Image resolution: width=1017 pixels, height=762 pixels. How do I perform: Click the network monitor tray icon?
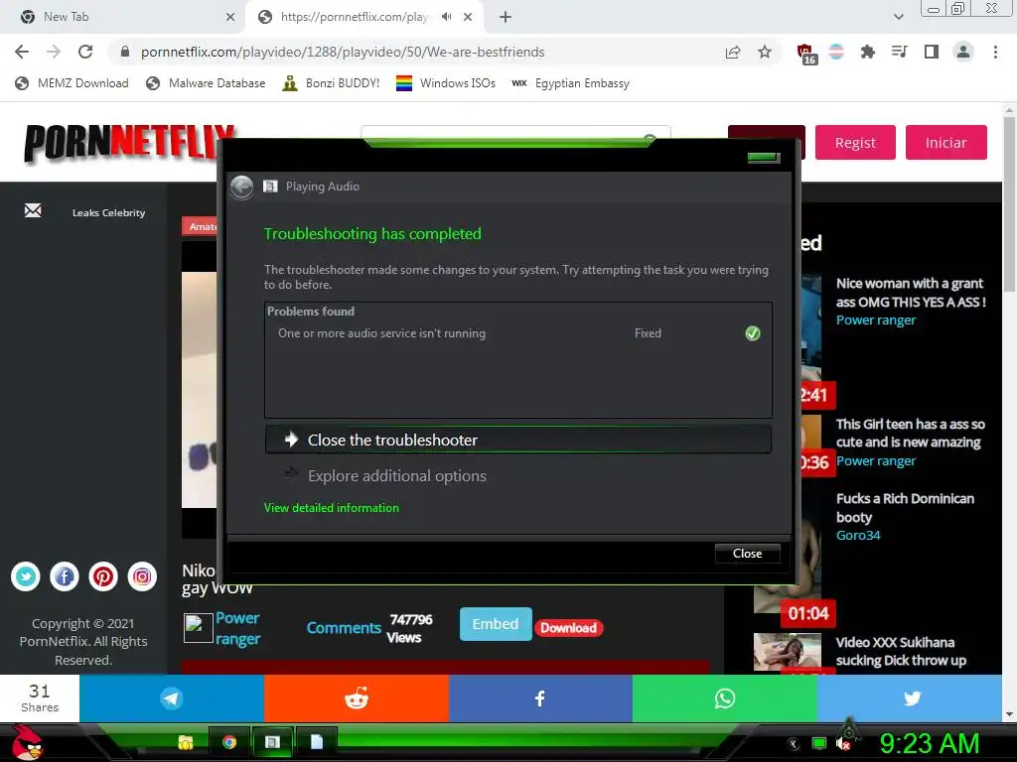819,744
